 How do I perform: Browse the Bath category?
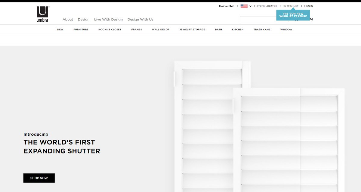218,29
